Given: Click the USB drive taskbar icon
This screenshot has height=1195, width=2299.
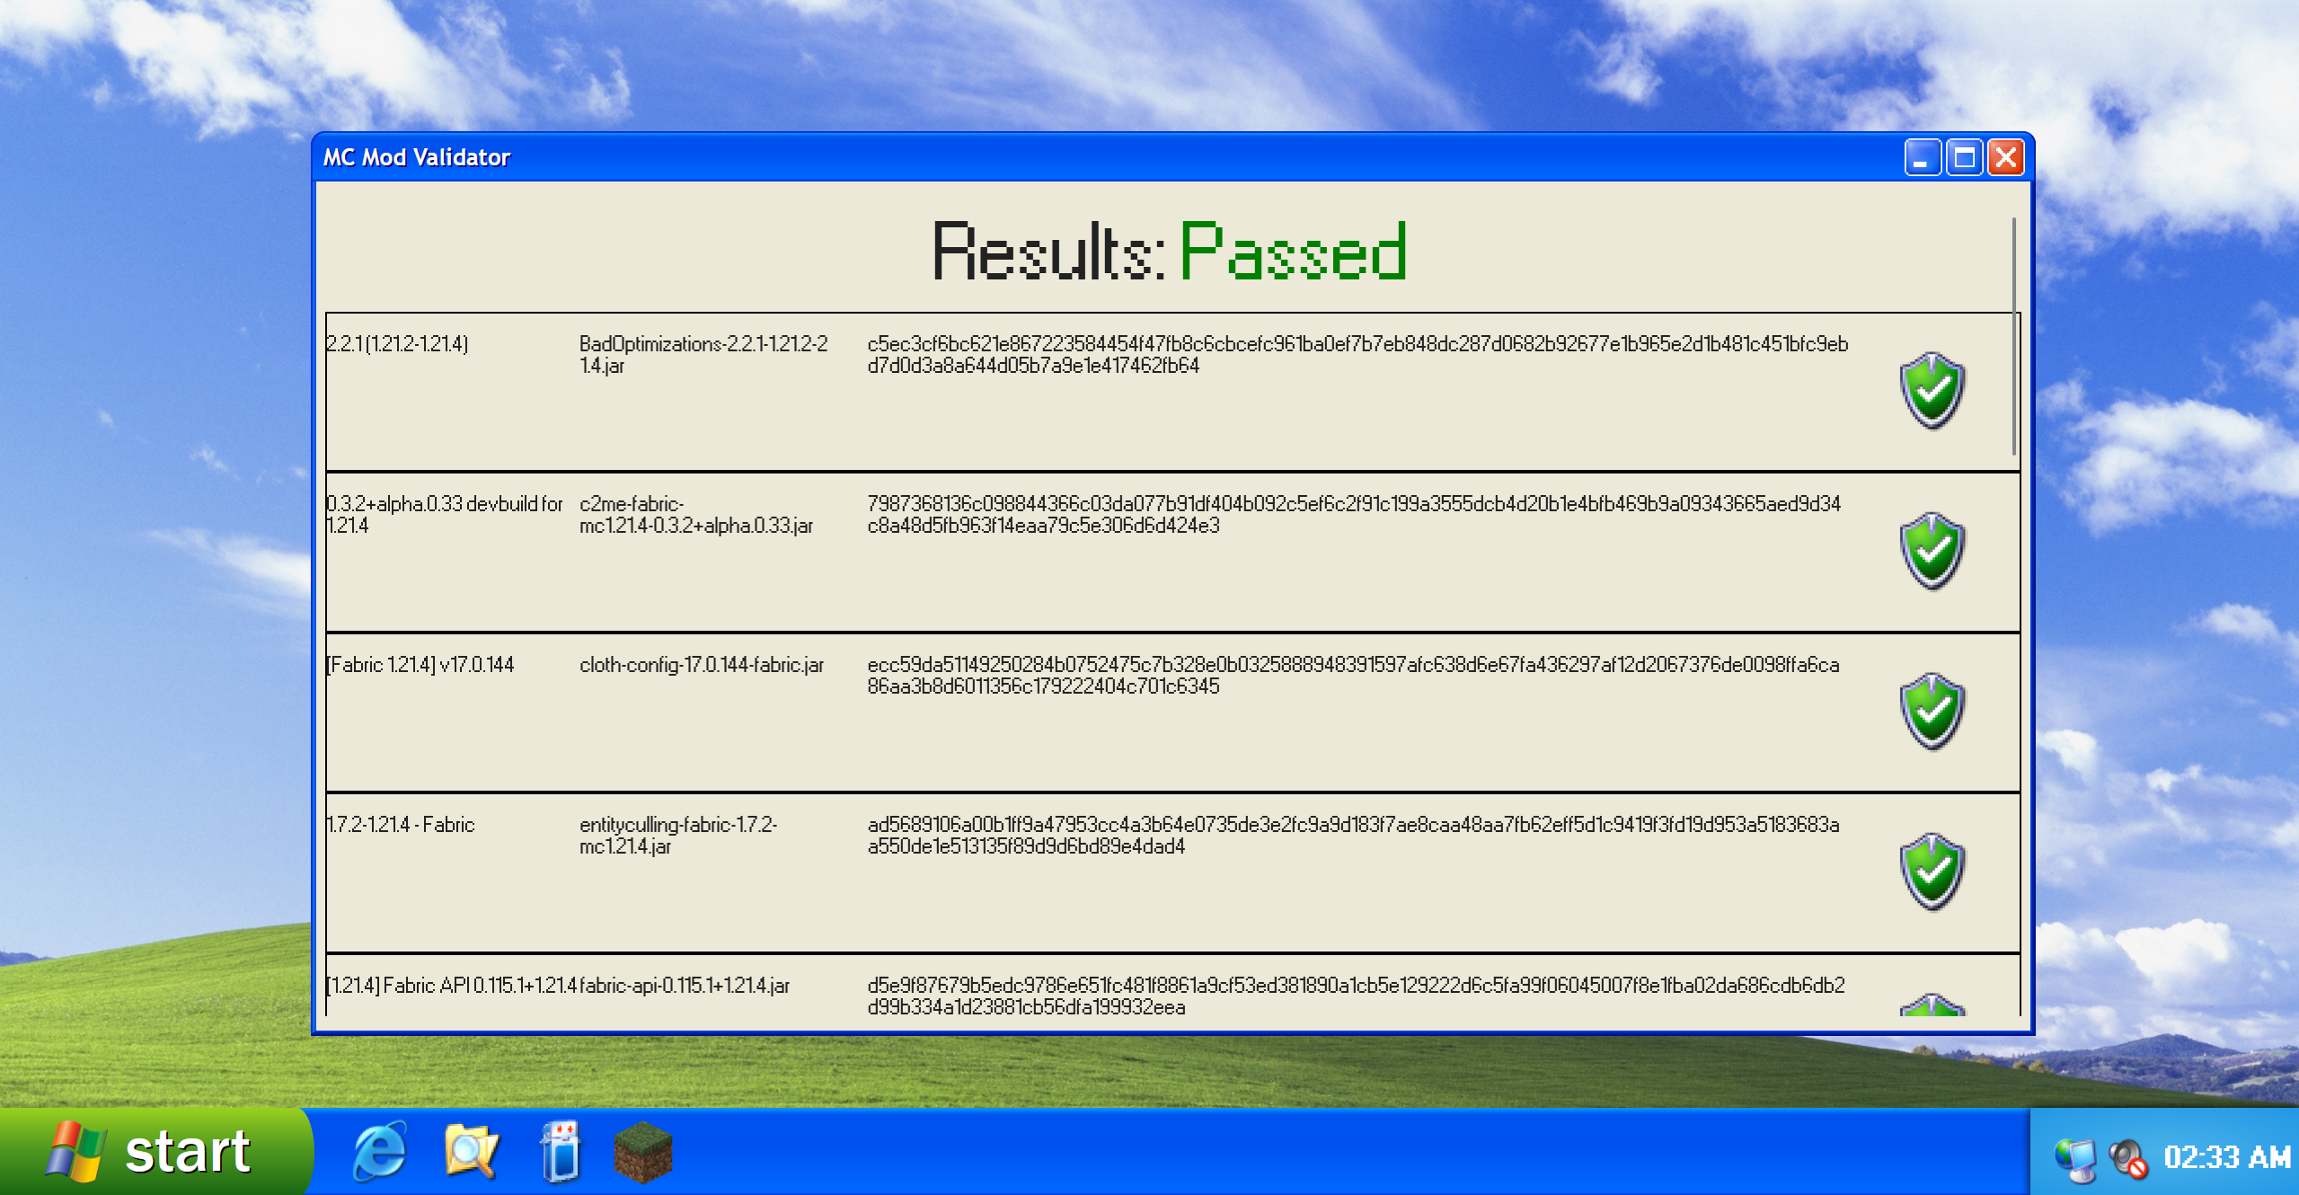Looking at the screenshot, I should point(561,1152).
